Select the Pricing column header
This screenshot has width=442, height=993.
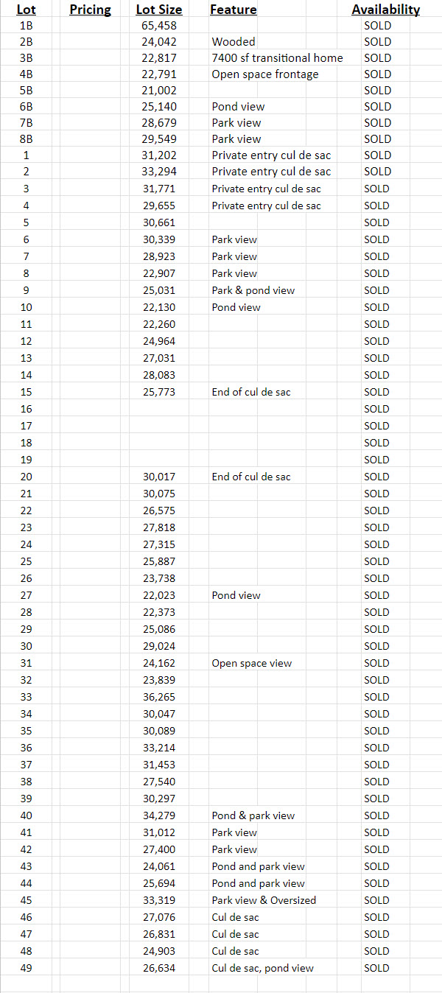point(90,10)
